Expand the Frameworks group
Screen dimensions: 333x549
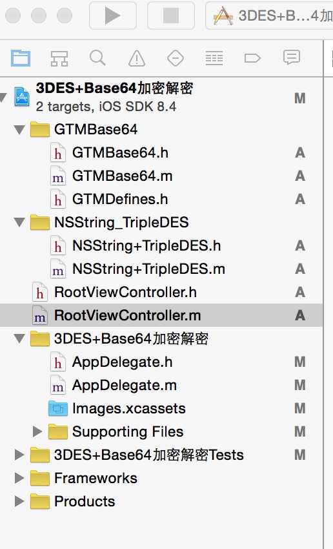tap(19, 478)
